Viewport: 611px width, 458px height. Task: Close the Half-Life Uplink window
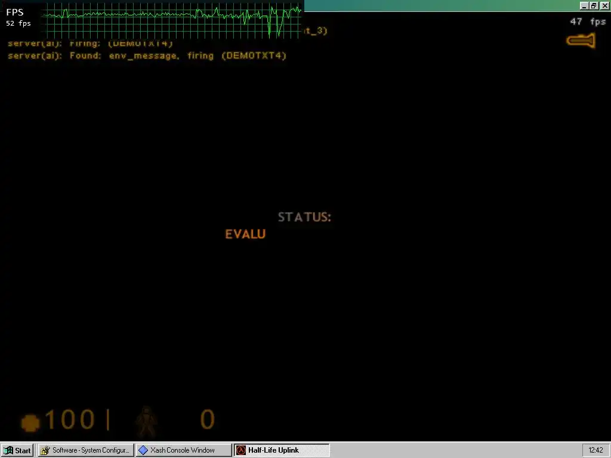(604, 5)
